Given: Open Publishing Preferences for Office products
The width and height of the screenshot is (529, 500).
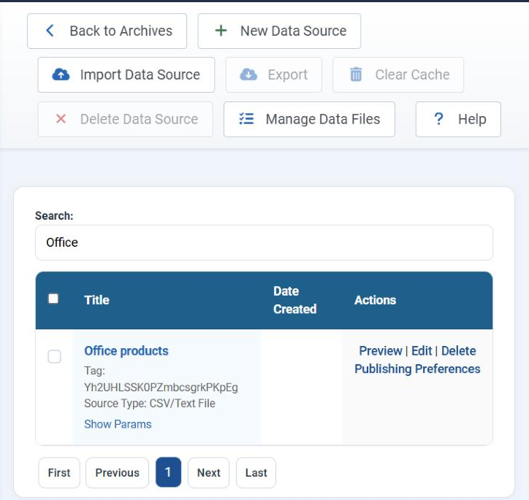Looking at the screenshot, I should click(x=417, y=369).
